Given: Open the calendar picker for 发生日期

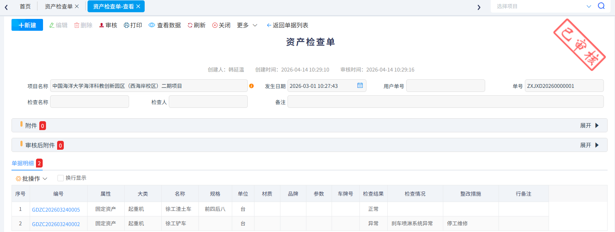Looking at the screenshot, I should point(360,86).
